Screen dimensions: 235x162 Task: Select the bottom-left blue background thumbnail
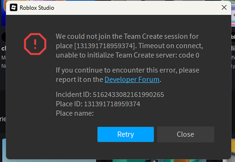pos(3,150)
